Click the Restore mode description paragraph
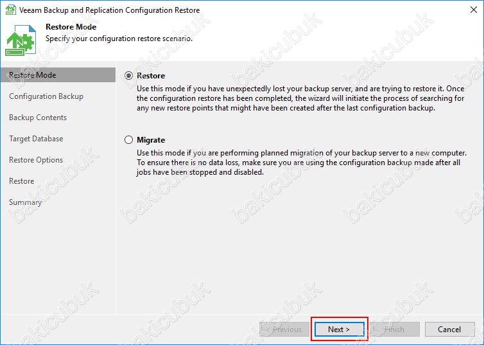The height and width of the screenshot is (345, 484). pos(300,98)
